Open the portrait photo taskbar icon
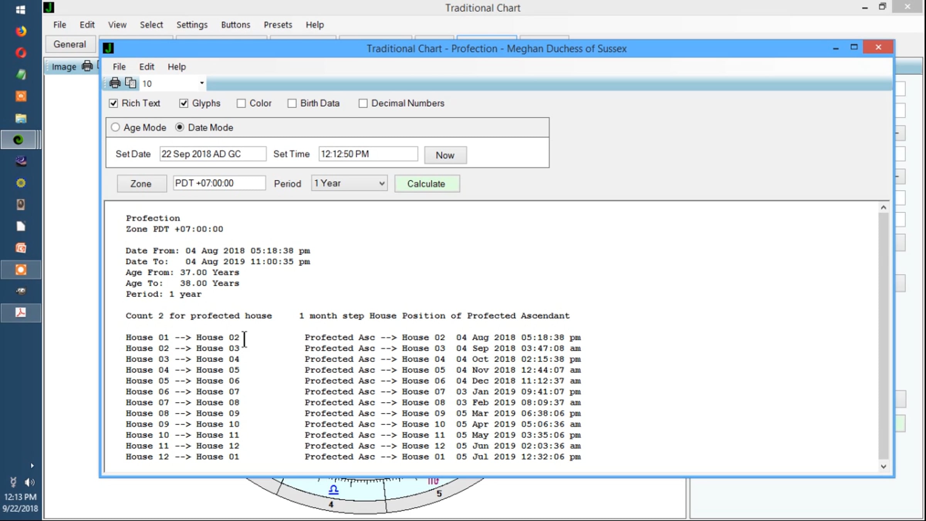Viewport: 926px width, 521px height. pyautogui.click(x=21, y=204)
